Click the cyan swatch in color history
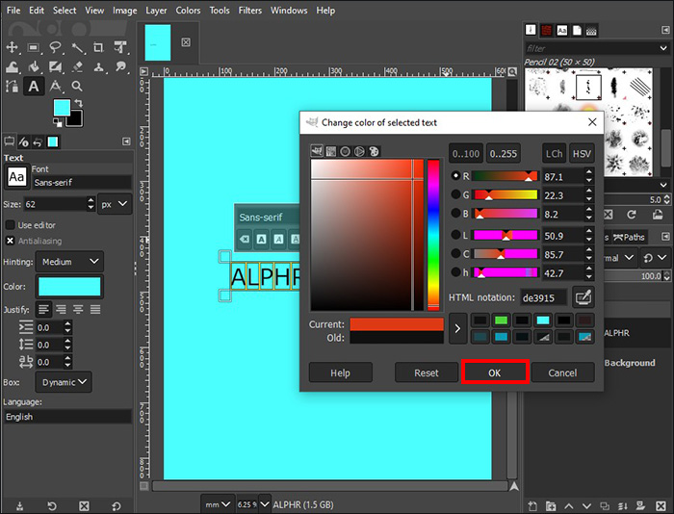Image resolution: width=674 pixels, height=514 pixels. 542,320
